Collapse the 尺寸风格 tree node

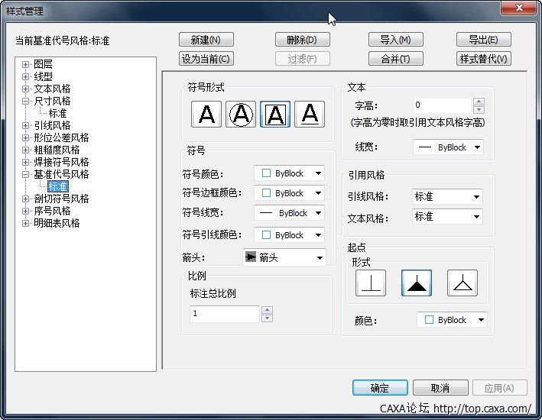tap(26, 102)
